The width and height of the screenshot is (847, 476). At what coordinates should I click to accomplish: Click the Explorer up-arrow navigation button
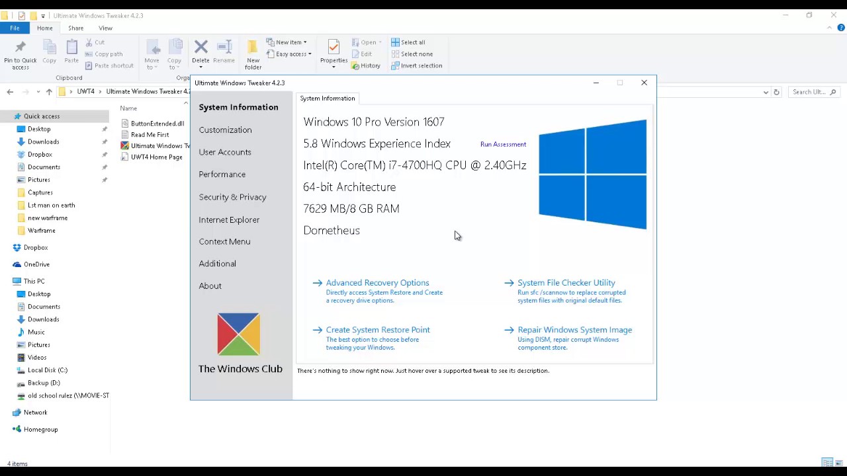click(x=49, y=92)
